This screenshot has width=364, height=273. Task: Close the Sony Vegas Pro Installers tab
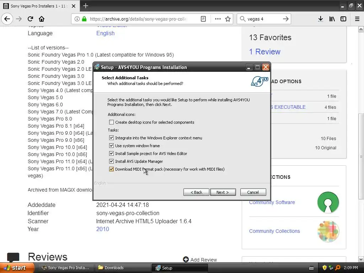[x=74, y=6]
